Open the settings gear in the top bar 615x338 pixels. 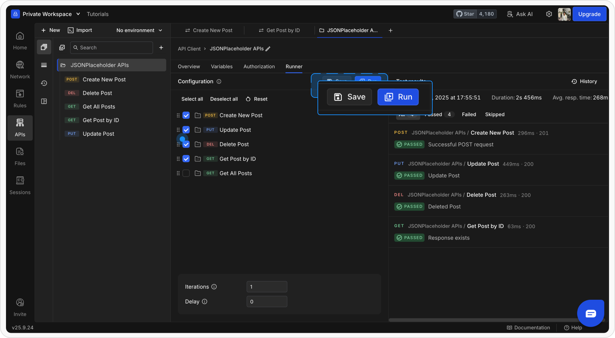[550, 14]
